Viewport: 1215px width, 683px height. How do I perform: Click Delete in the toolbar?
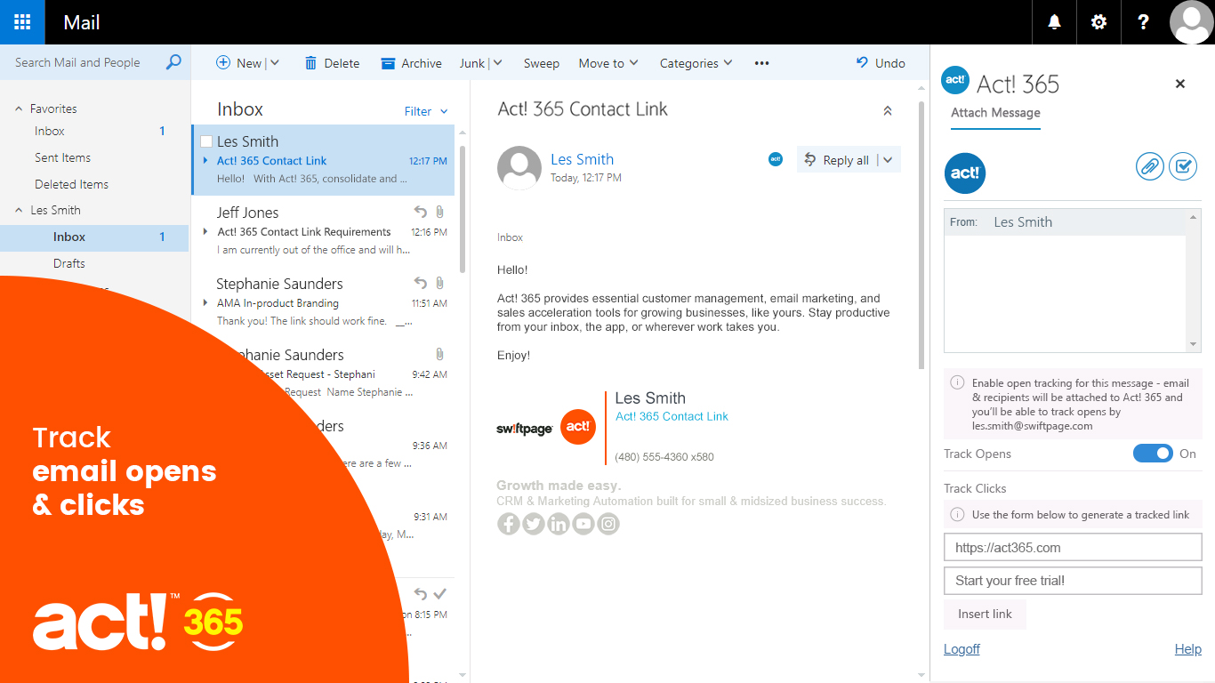(332, 63)
